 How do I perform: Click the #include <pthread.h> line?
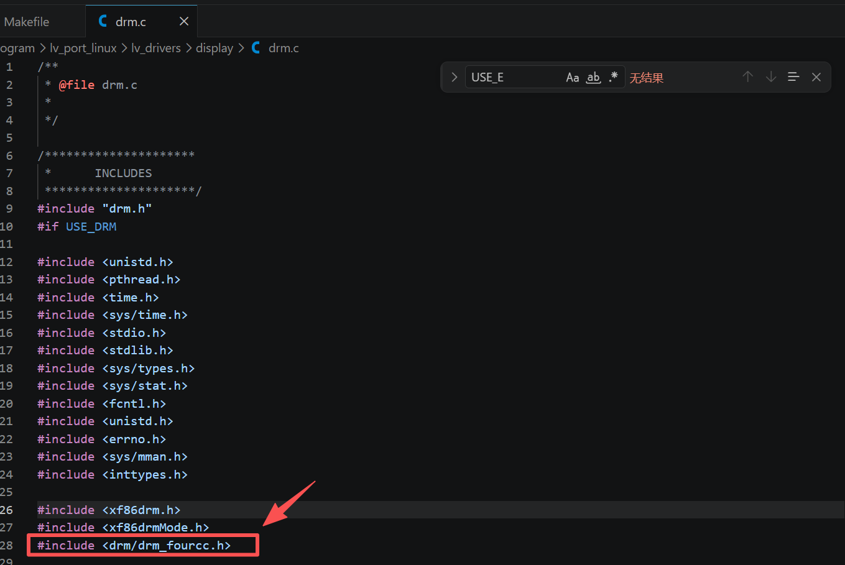(x=109, y=280)
